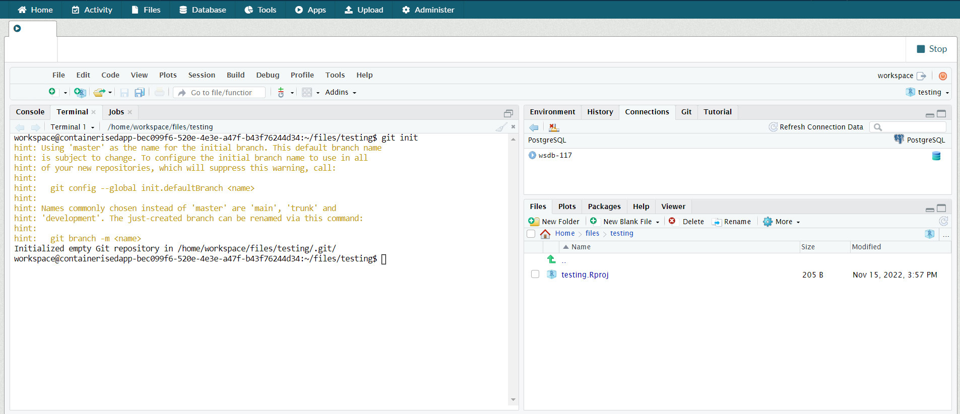Switch to the Packages tab

coord(604,206)
